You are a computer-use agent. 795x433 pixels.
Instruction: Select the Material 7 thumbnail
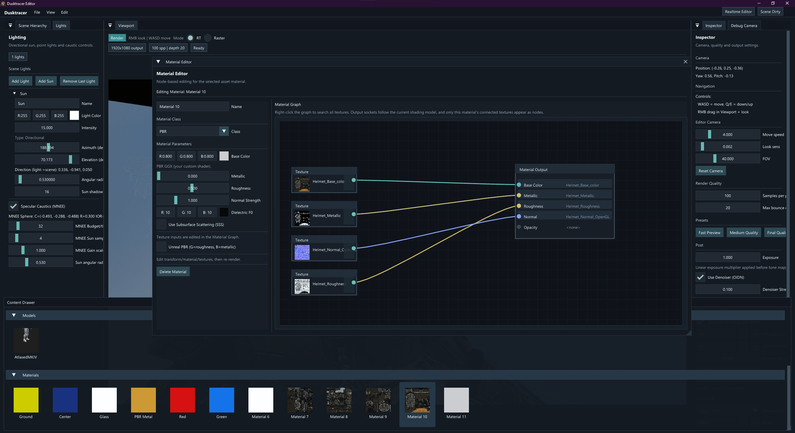tap(300, 400)
